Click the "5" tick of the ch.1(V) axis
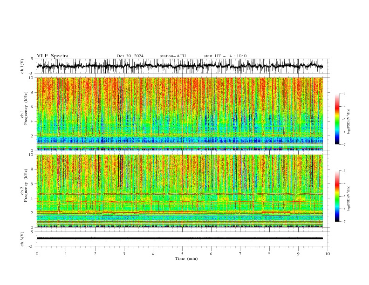Viewport: 369px width, 285px height. [33, 59]
